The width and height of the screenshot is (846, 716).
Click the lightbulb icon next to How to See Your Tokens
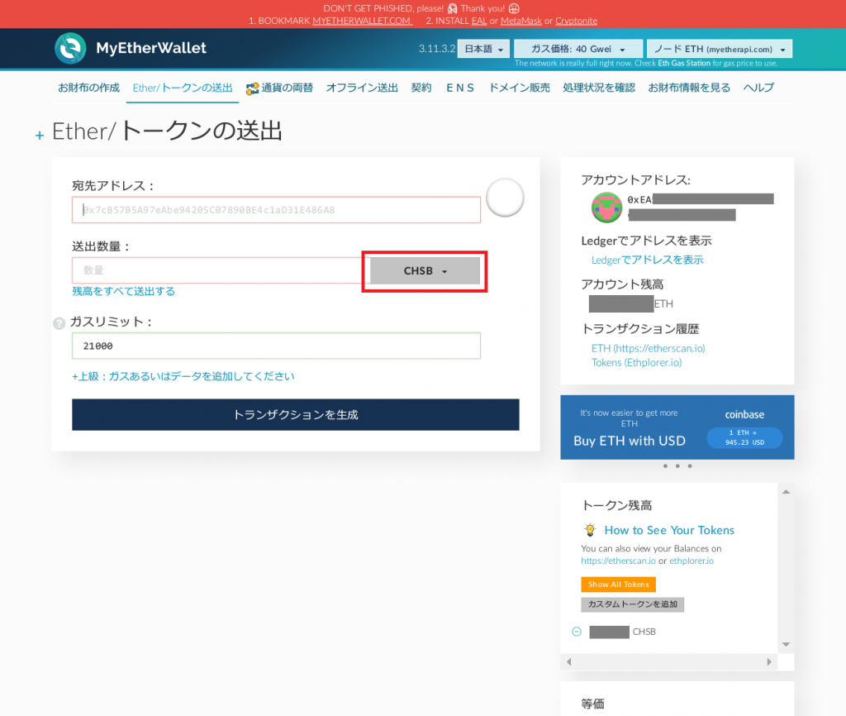(x=590, y=530)
